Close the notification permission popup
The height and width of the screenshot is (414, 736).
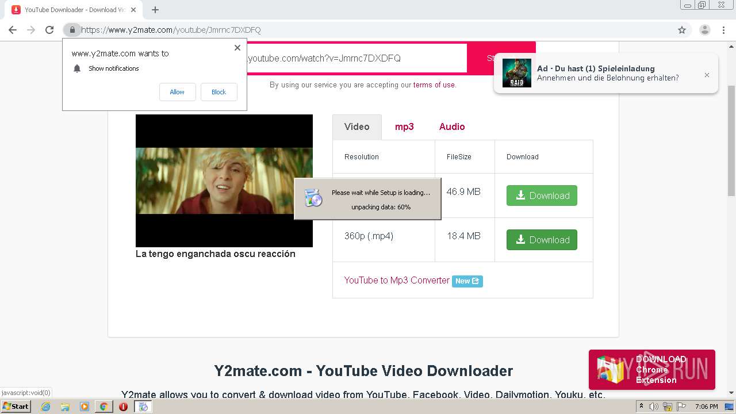[x=237, y=48]
